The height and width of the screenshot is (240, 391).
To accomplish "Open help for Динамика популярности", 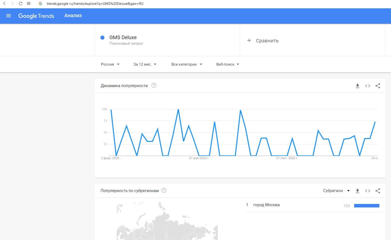I will tap(154, 85).
